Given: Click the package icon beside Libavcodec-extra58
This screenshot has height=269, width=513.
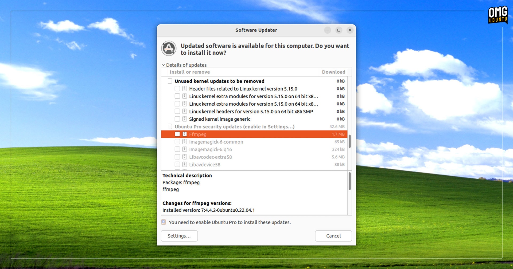Looking at the screenshot, I should [184, 157].
